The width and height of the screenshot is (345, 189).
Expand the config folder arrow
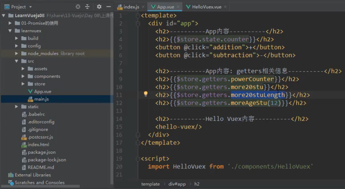click(x=17, y=46)
